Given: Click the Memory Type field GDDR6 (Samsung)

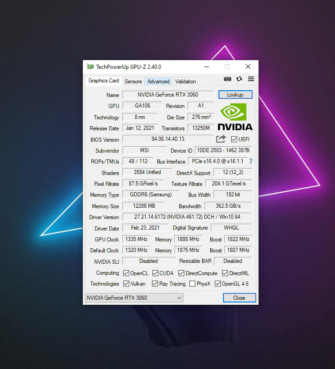Looking at the screenshot, I should [x=151, y=195].
